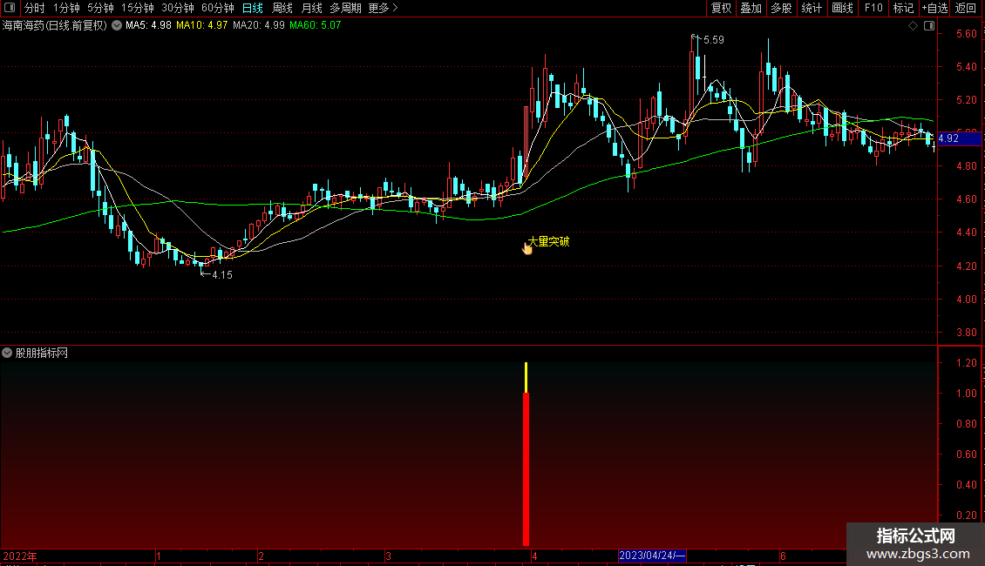985x566 pixels.
Task: Expand the 更多 periods menu
Action: tap(383, 8)
